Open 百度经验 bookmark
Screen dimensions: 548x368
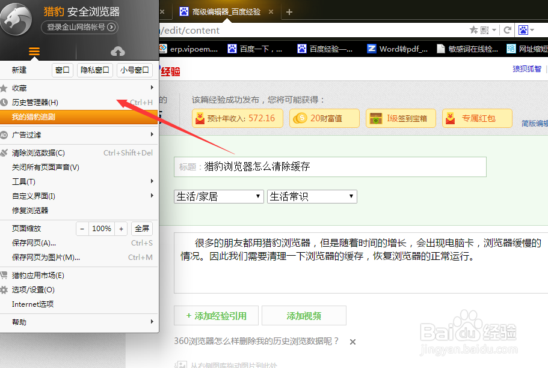click(325, 49)
